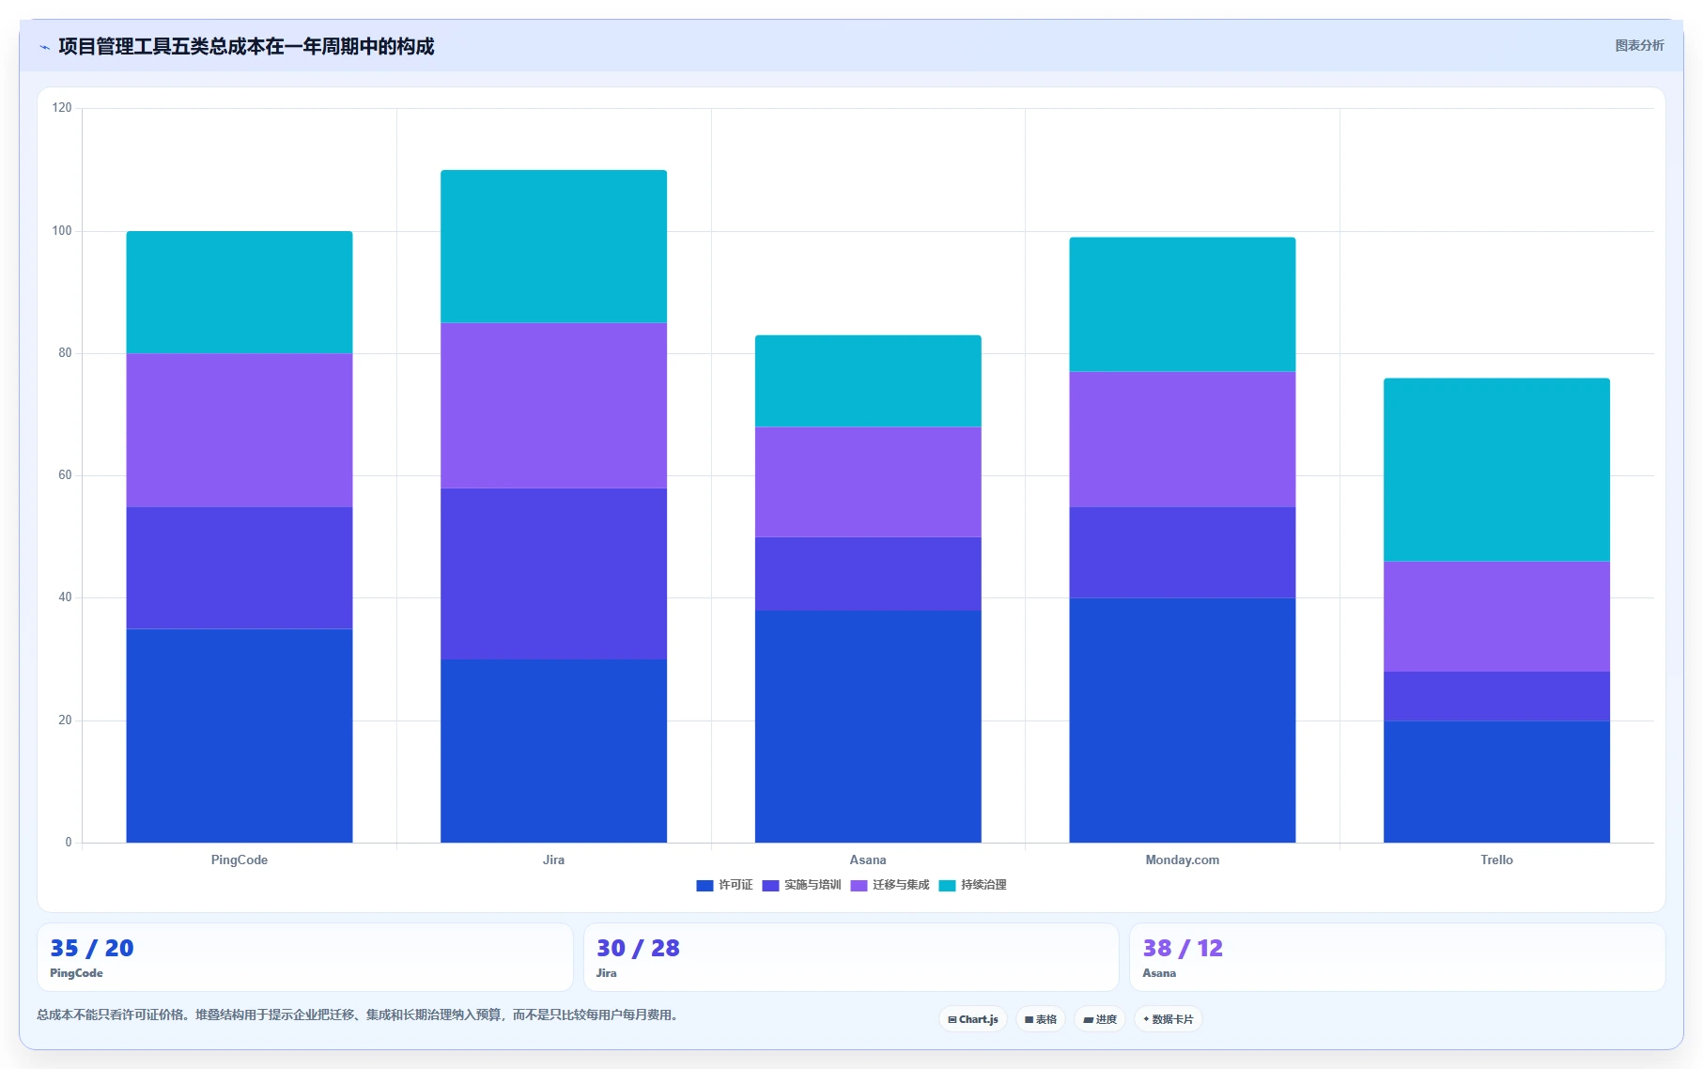This screenshot has width=1703, height=1069.
Task: Click the Trello x-axis label
Action: 1496,860
